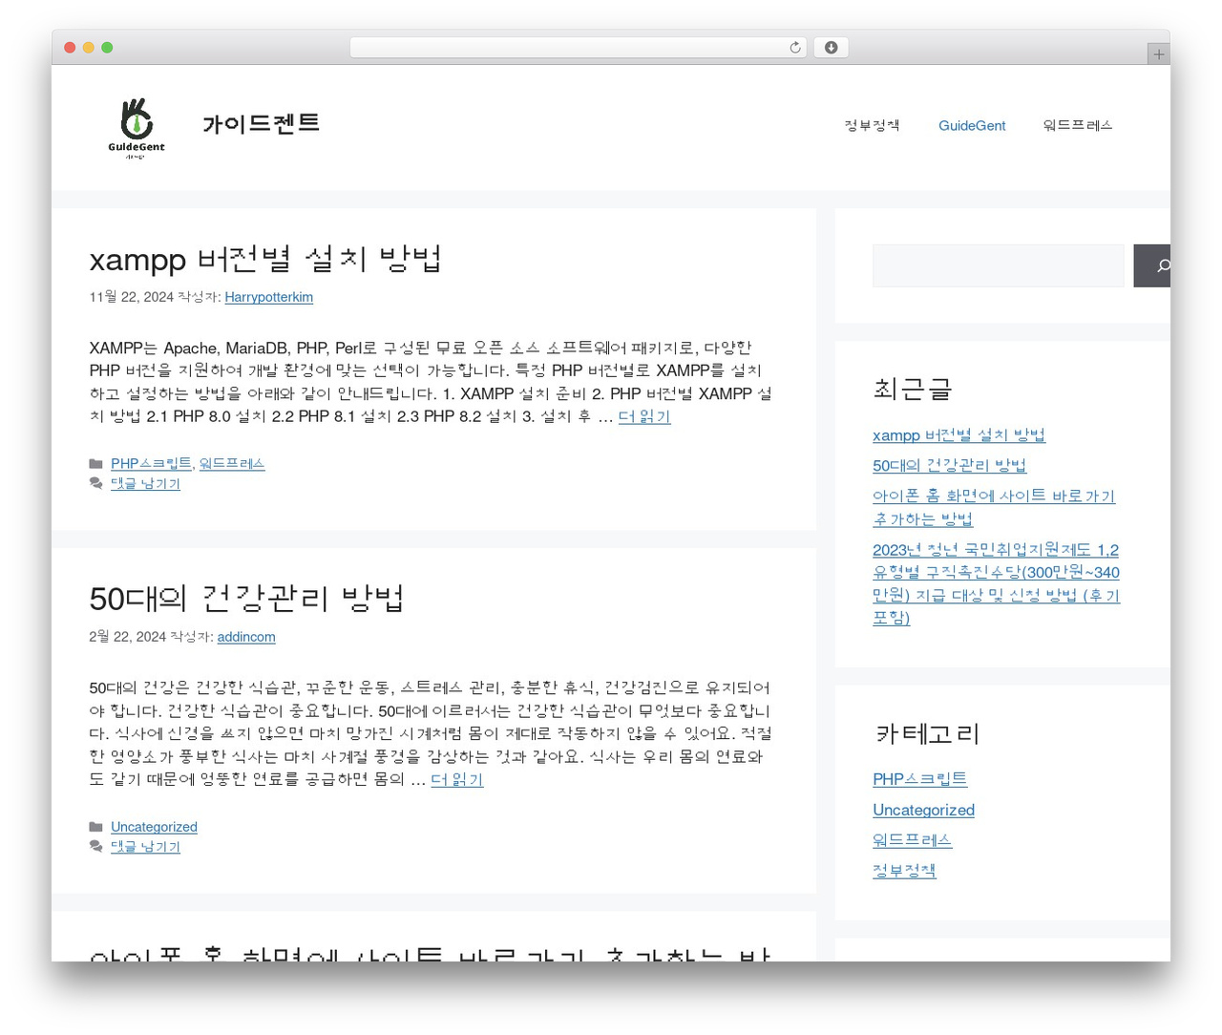Open recent post xampp 버전별 설치 방법 in sidebar
This screenshot has width=1222, height=1035.
point(959,435)
